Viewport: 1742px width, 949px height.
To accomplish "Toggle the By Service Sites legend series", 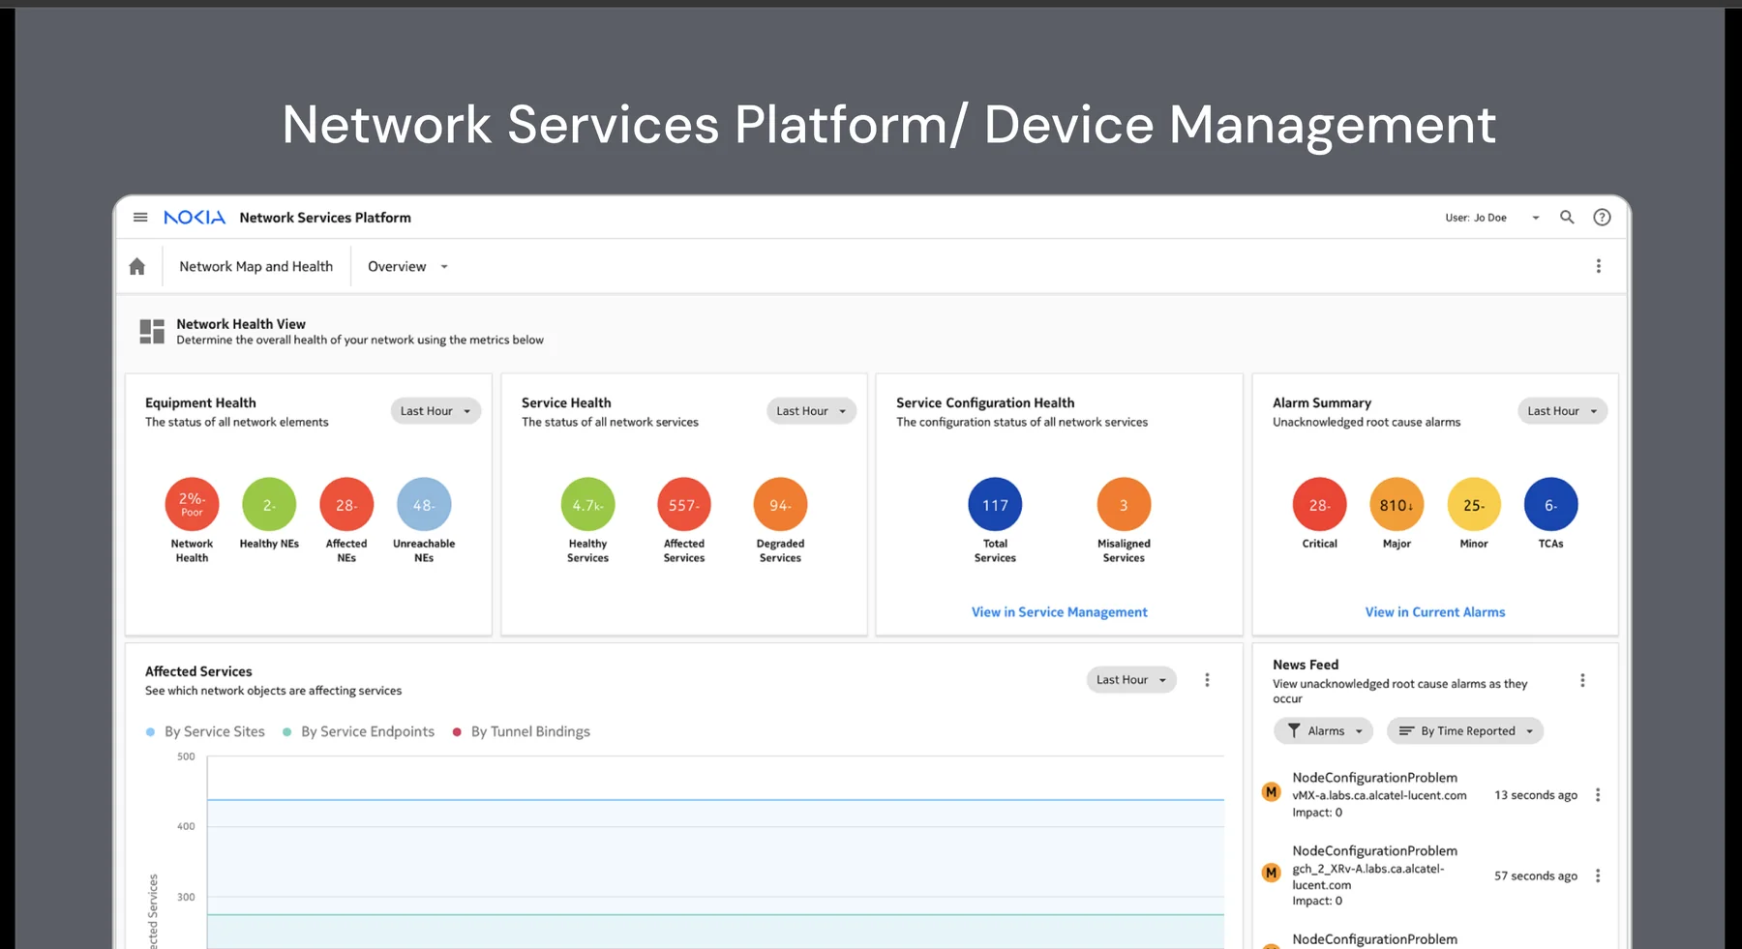I will (205, 732).
